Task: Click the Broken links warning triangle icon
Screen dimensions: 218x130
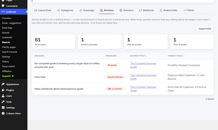Action: click(x=161, y=10)
